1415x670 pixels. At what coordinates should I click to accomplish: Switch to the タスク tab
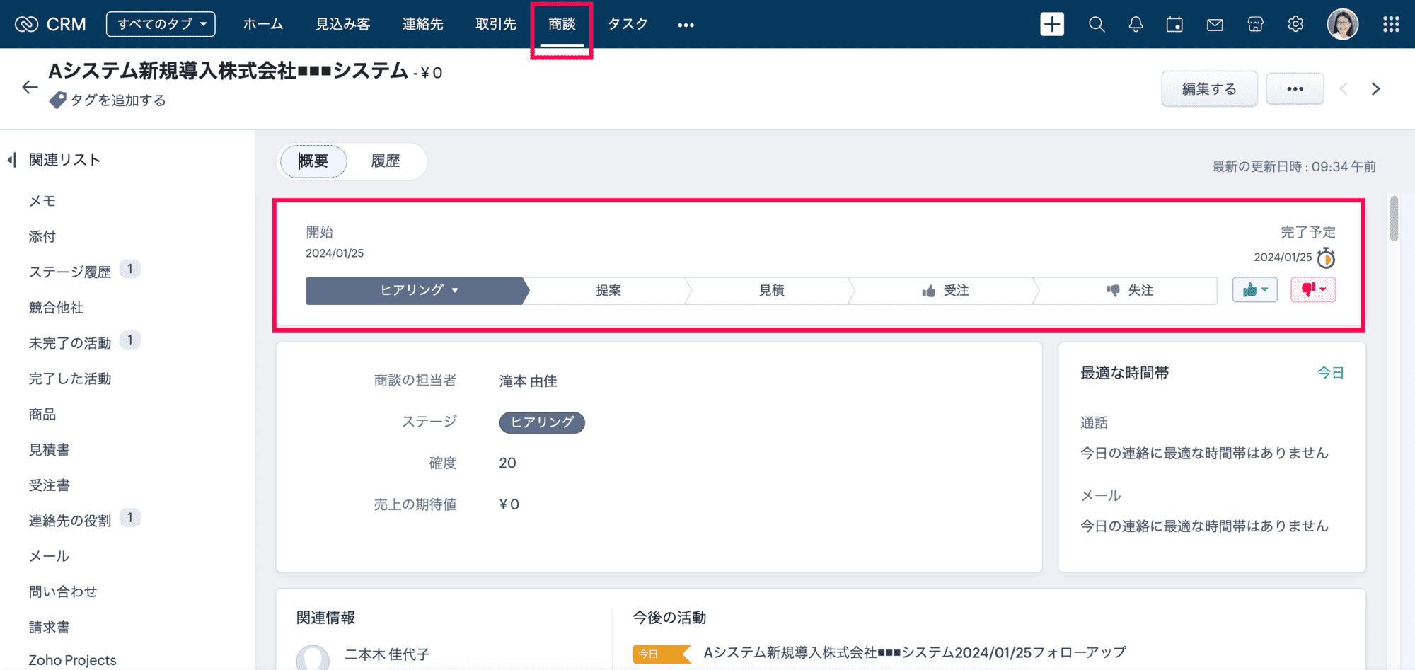[628, 24]
